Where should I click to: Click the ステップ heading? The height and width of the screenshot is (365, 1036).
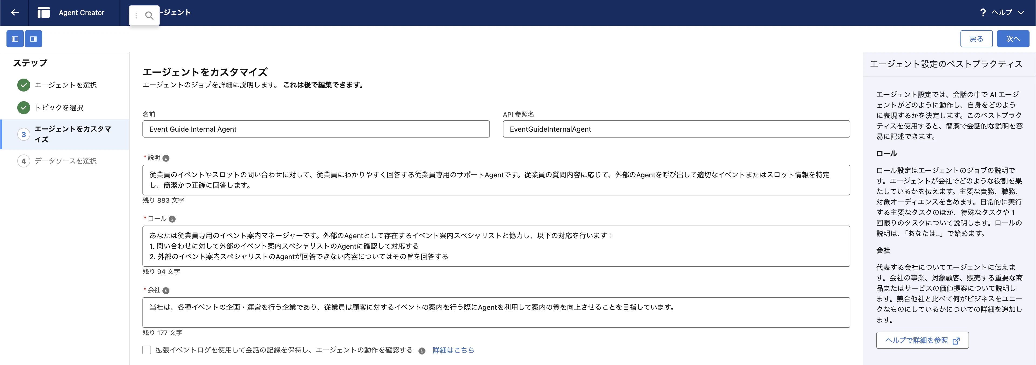tap(30, 63)
